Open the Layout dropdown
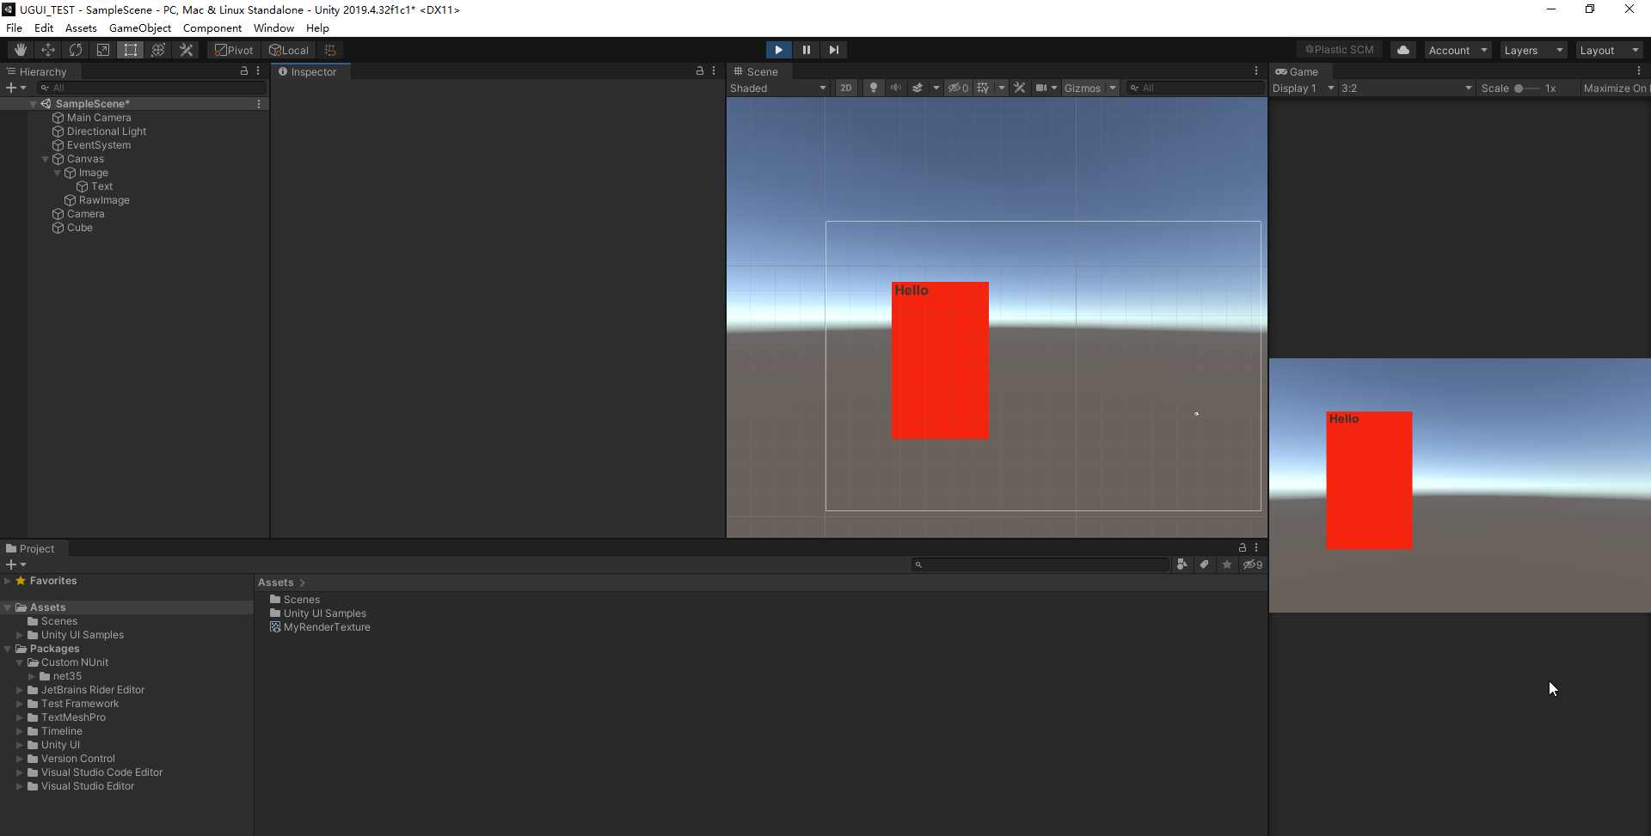The image size is (1651, 836). pos(1609,50)
